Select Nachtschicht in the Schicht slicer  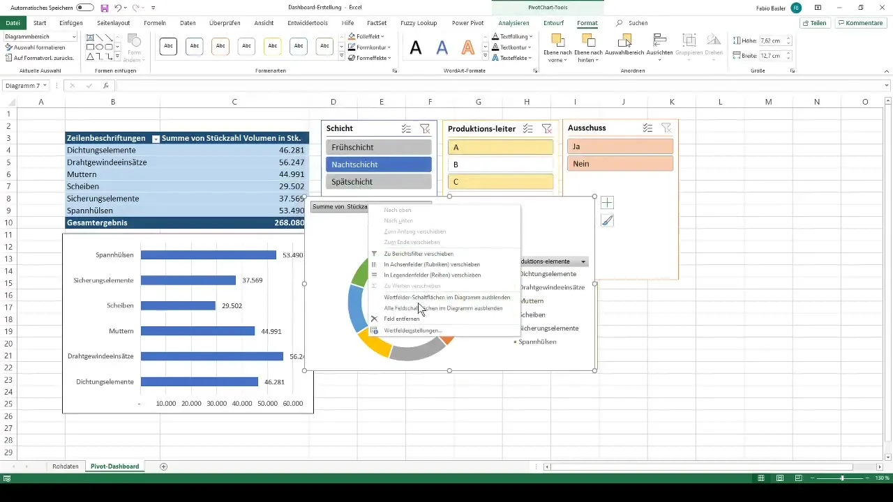point(379,165)
